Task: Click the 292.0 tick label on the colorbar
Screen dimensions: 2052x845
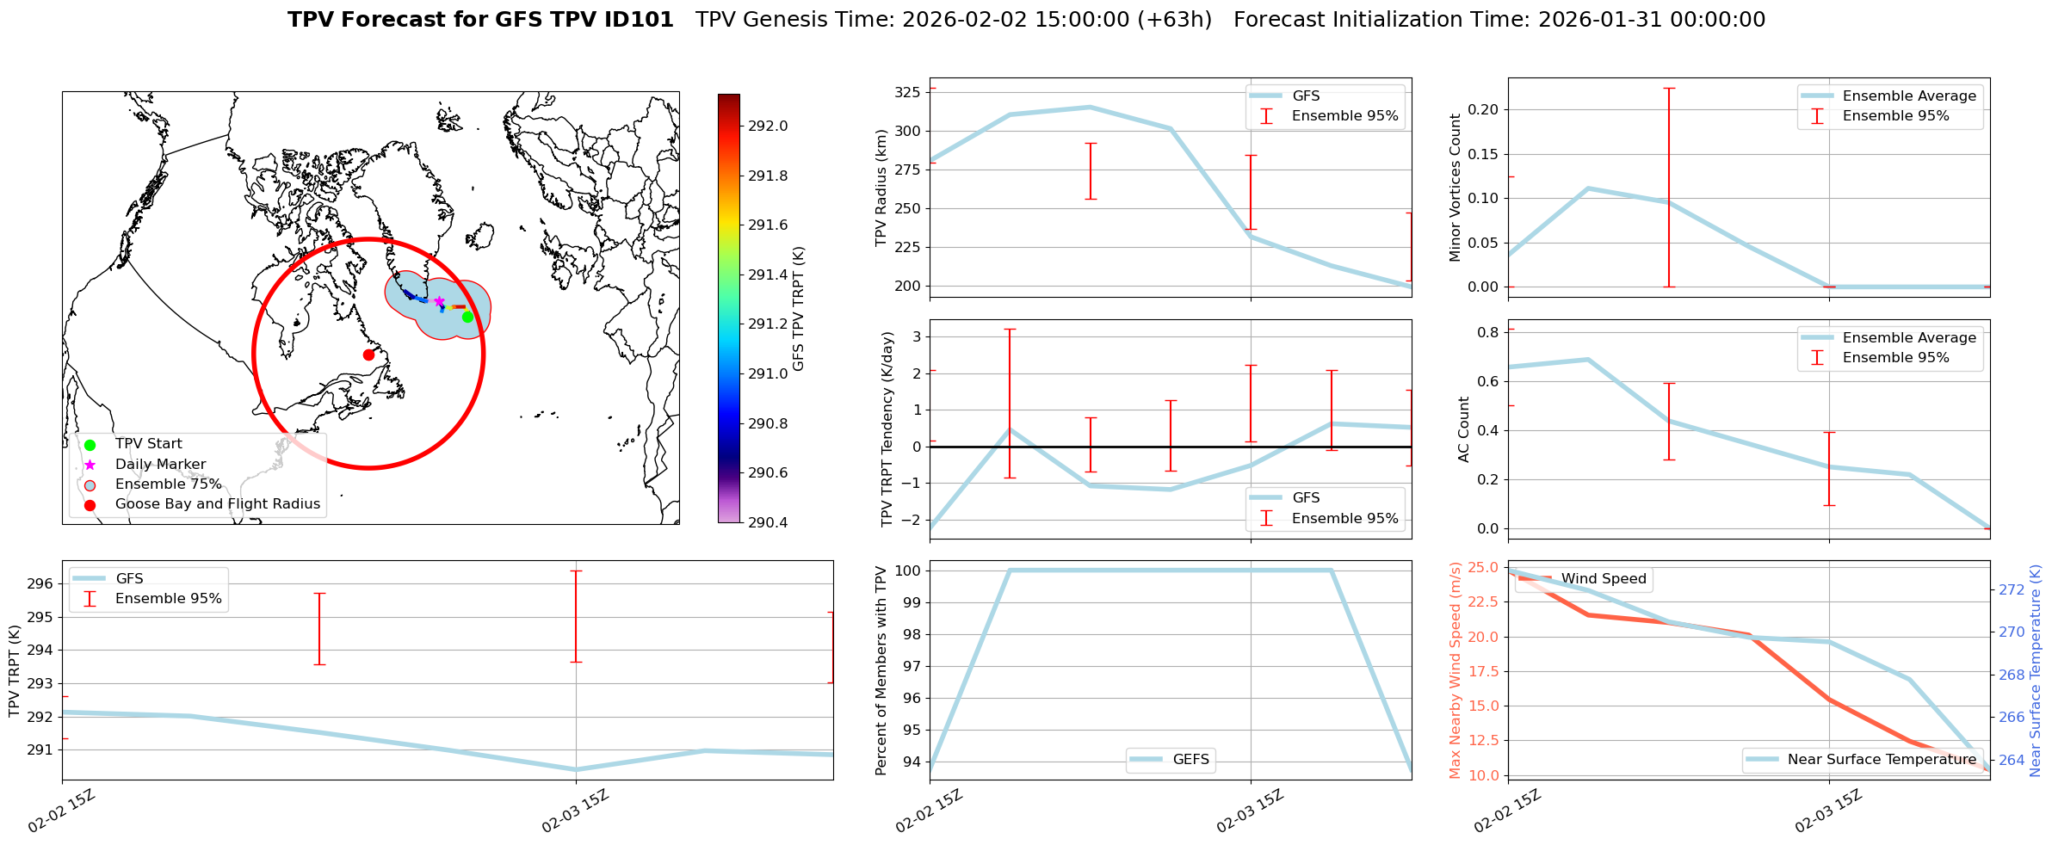Action: [767, 126]
